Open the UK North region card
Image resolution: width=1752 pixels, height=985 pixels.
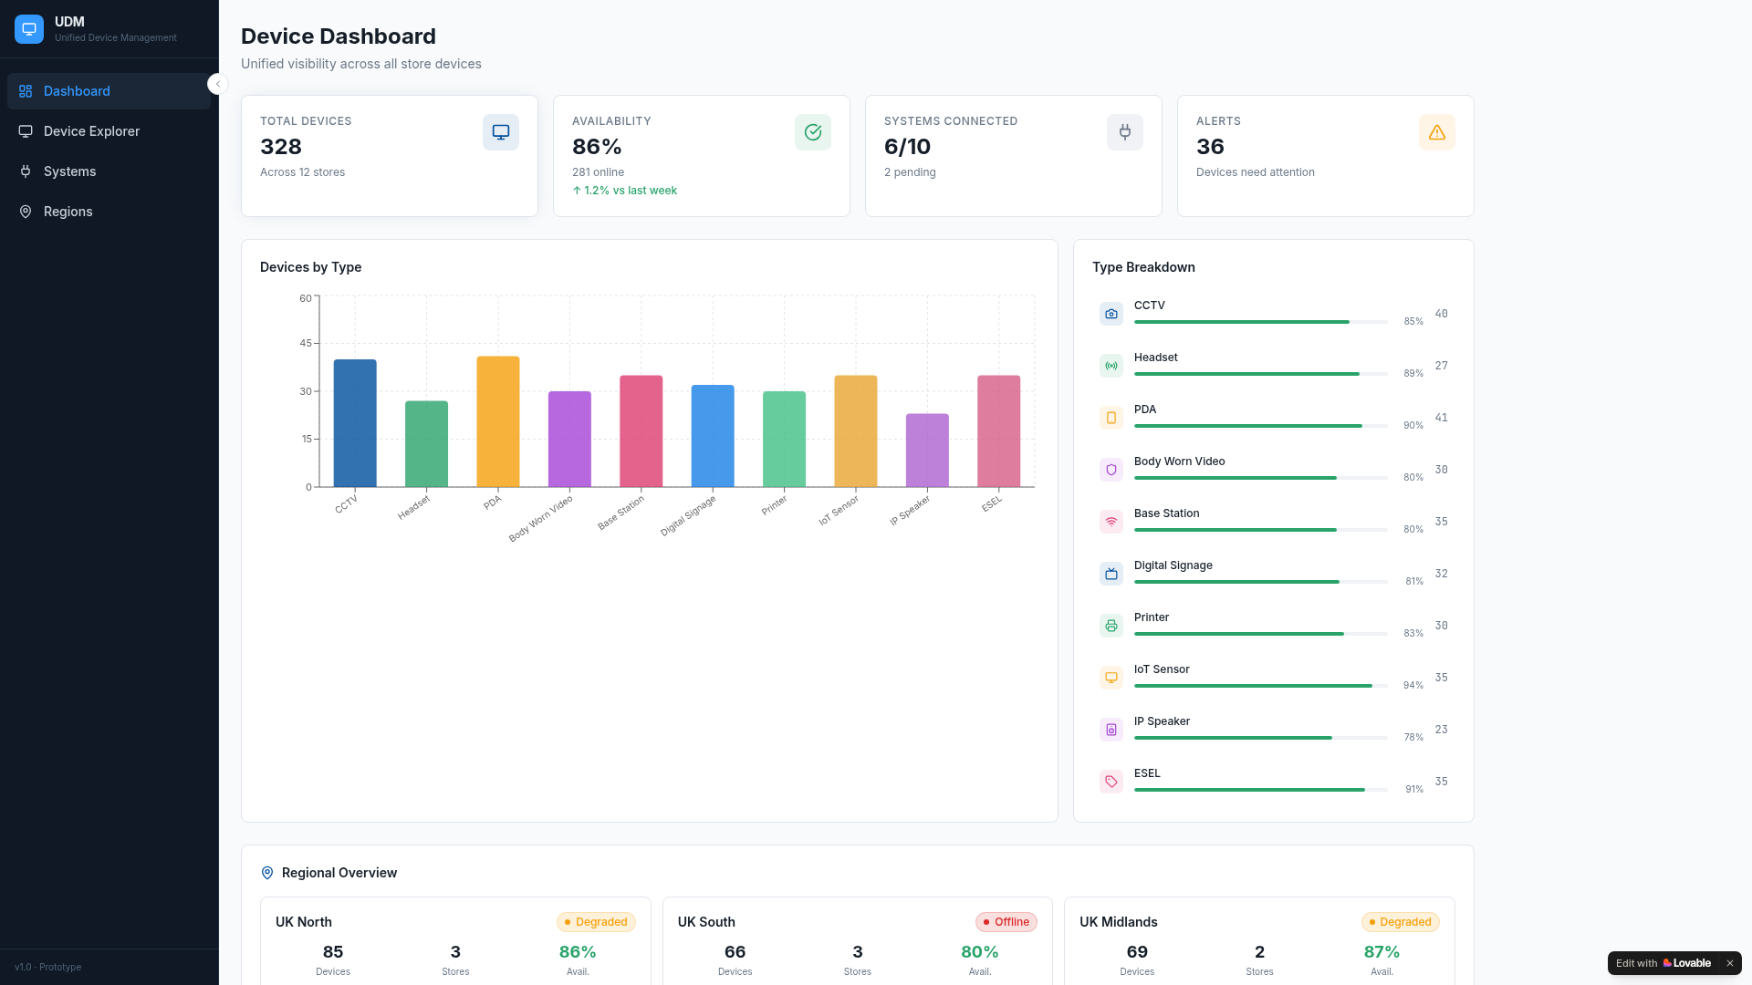click(455, 941)
